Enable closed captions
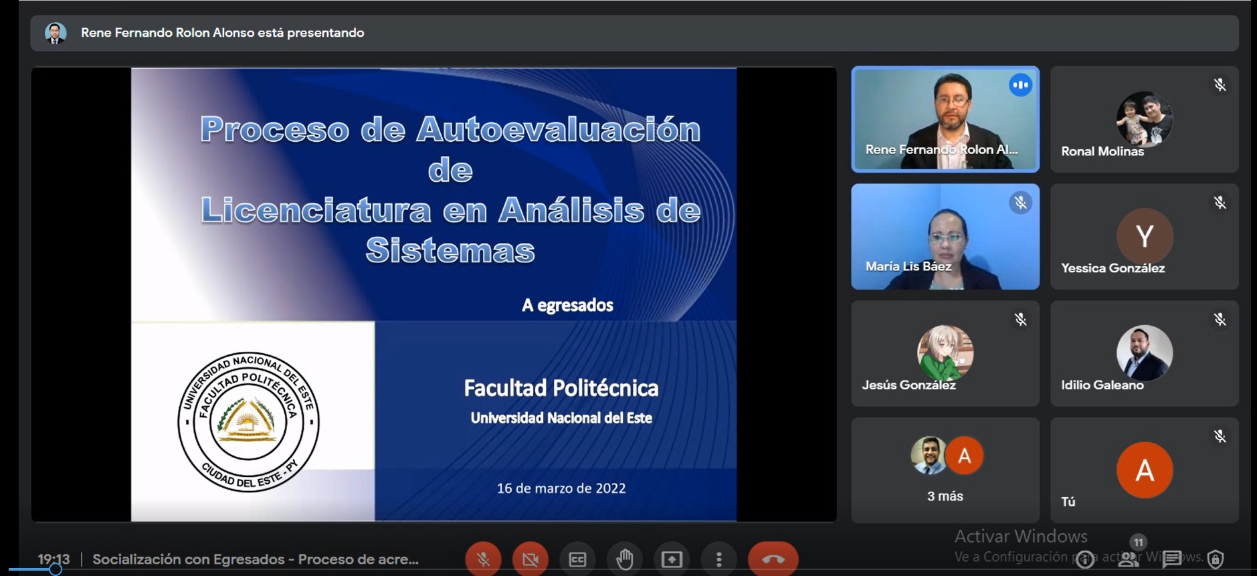Screen dimensions: 1257x576 tap(577, 559)
